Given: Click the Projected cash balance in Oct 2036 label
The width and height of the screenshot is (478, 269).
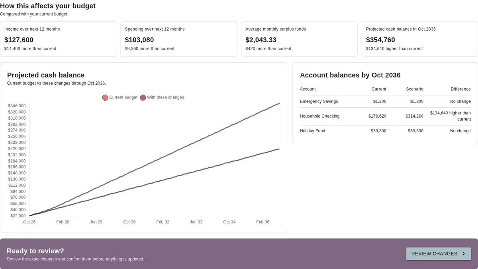Looking at the screenshot, I should coord(401,29).
